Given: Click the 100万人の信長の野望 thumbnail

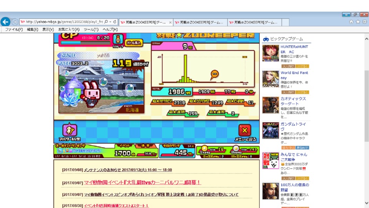Looking at the screenshot, I should [x=271, y=191].
